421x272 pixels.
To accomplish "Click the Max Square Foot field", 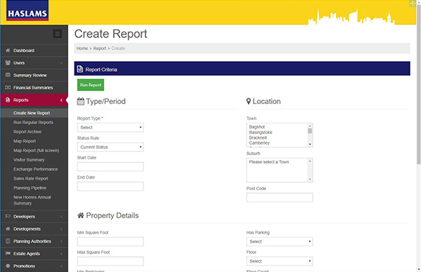I will pos(110,261).
